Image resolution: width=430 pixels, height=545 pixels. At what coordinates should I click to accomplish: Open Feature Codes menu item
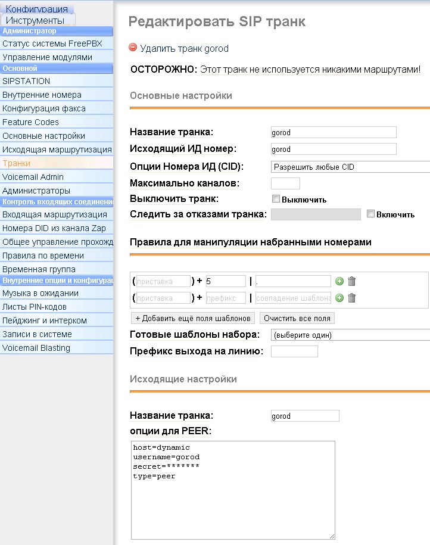click(57, 122)
